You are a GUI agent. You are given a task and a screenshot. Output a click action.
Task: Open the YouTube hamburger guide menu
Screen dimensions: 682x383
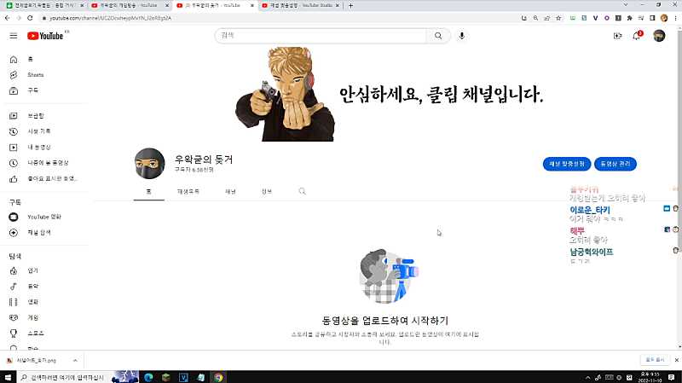14,36
